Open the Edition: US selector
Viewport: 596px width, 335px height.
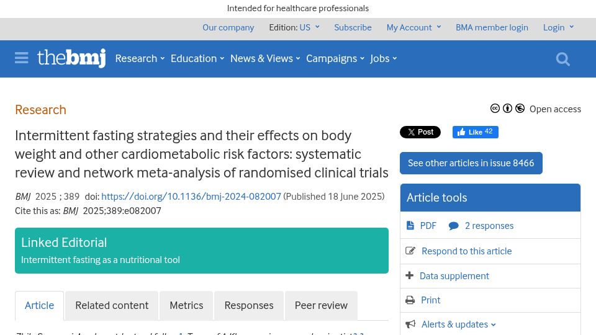(x=294, y=27)
